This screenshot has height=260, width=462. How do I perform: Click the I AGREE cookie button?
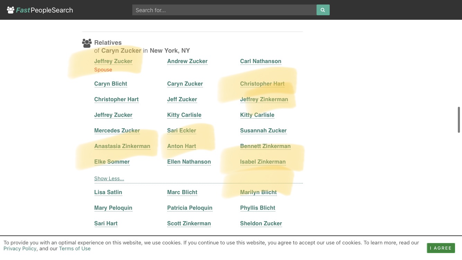point(441,248)
